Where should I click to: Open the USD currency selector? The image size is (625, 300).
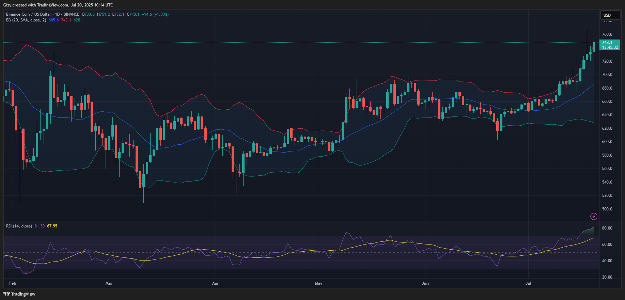click(610, 15)
